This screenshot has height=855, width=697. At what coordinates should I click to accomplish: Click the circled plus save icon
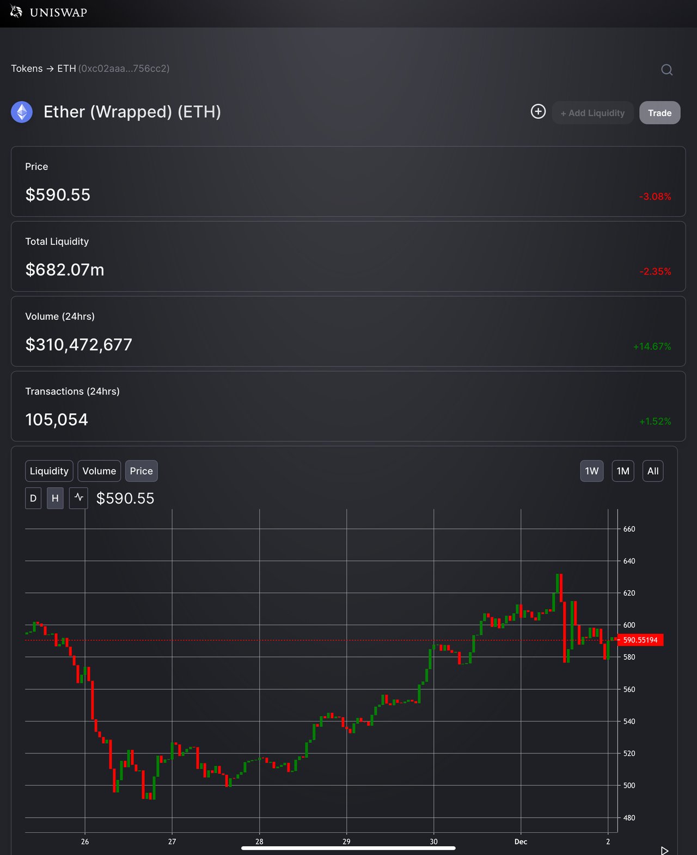538,111
